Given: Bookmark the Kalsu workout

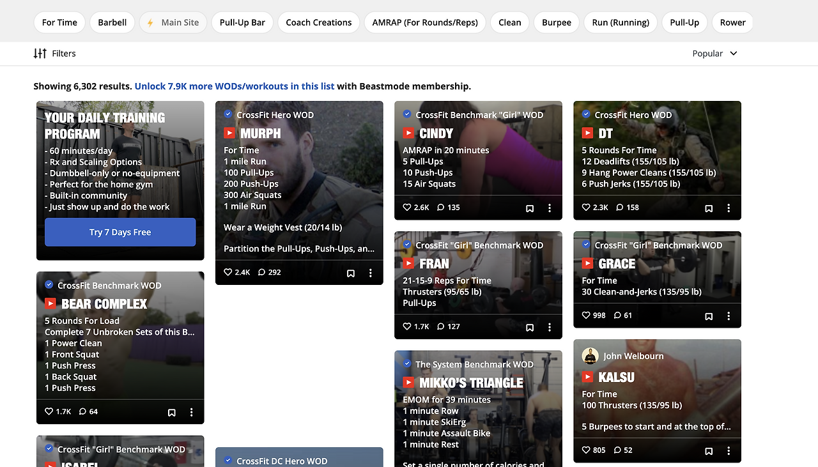Looking at the screenshot, I should point(709,451).
